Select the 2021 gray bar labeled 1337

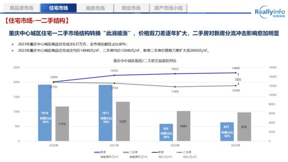(123, 121)
